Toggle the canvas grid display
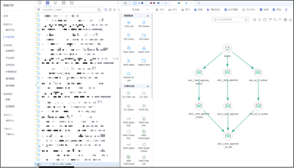 pos(285,20)
